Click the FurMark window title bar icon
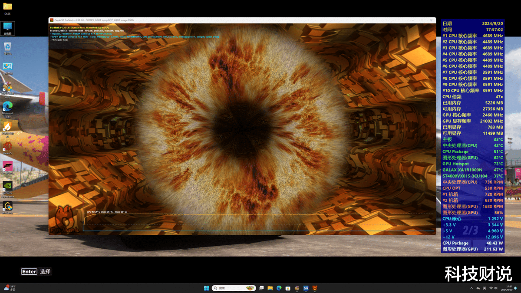This screenshot has height=293, width=521. tap(52, 20)
